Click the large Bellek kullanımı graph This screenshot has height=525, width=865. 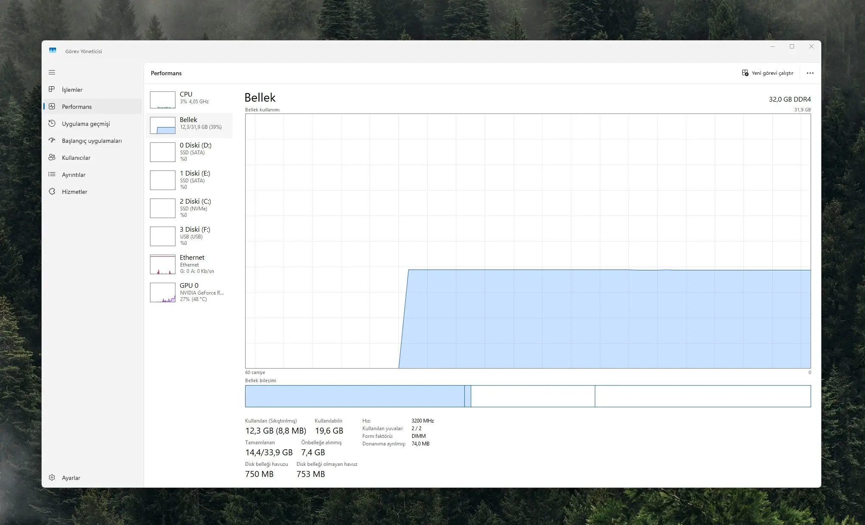click(x=528, y=241)
